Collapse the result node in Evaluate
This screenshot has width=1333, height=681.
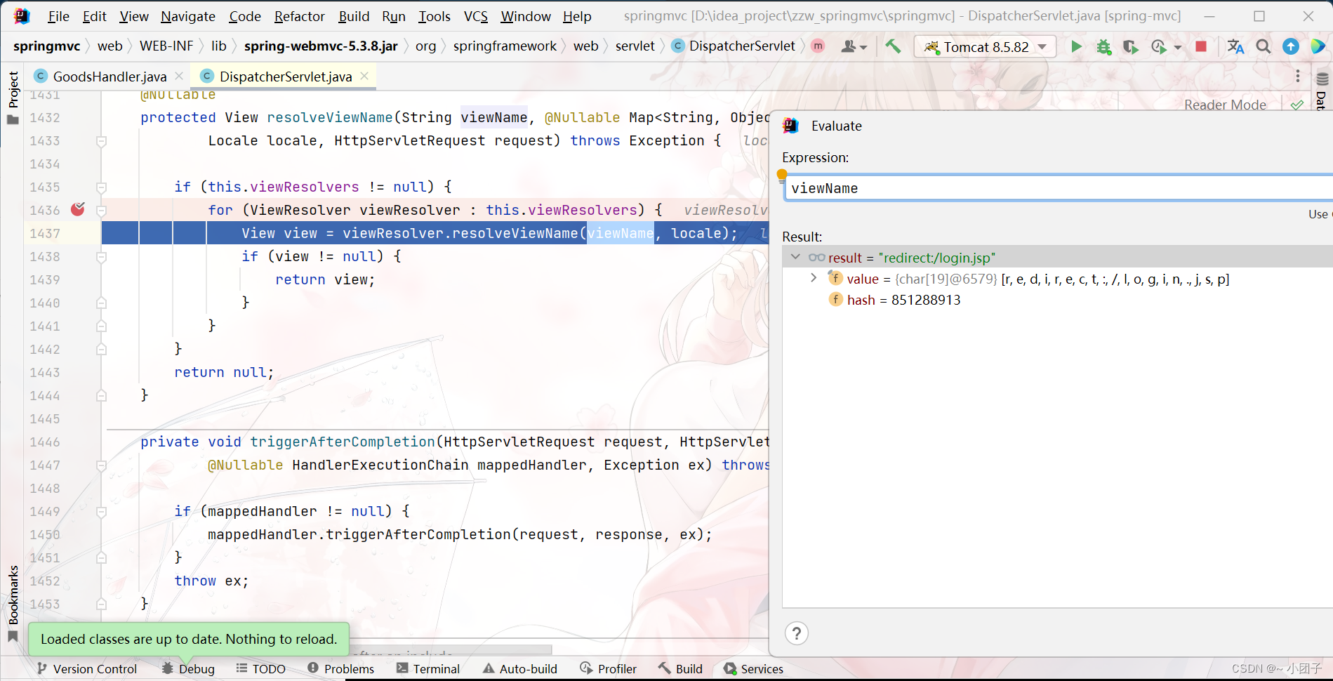pyautogui.click(x=795, y=257)
